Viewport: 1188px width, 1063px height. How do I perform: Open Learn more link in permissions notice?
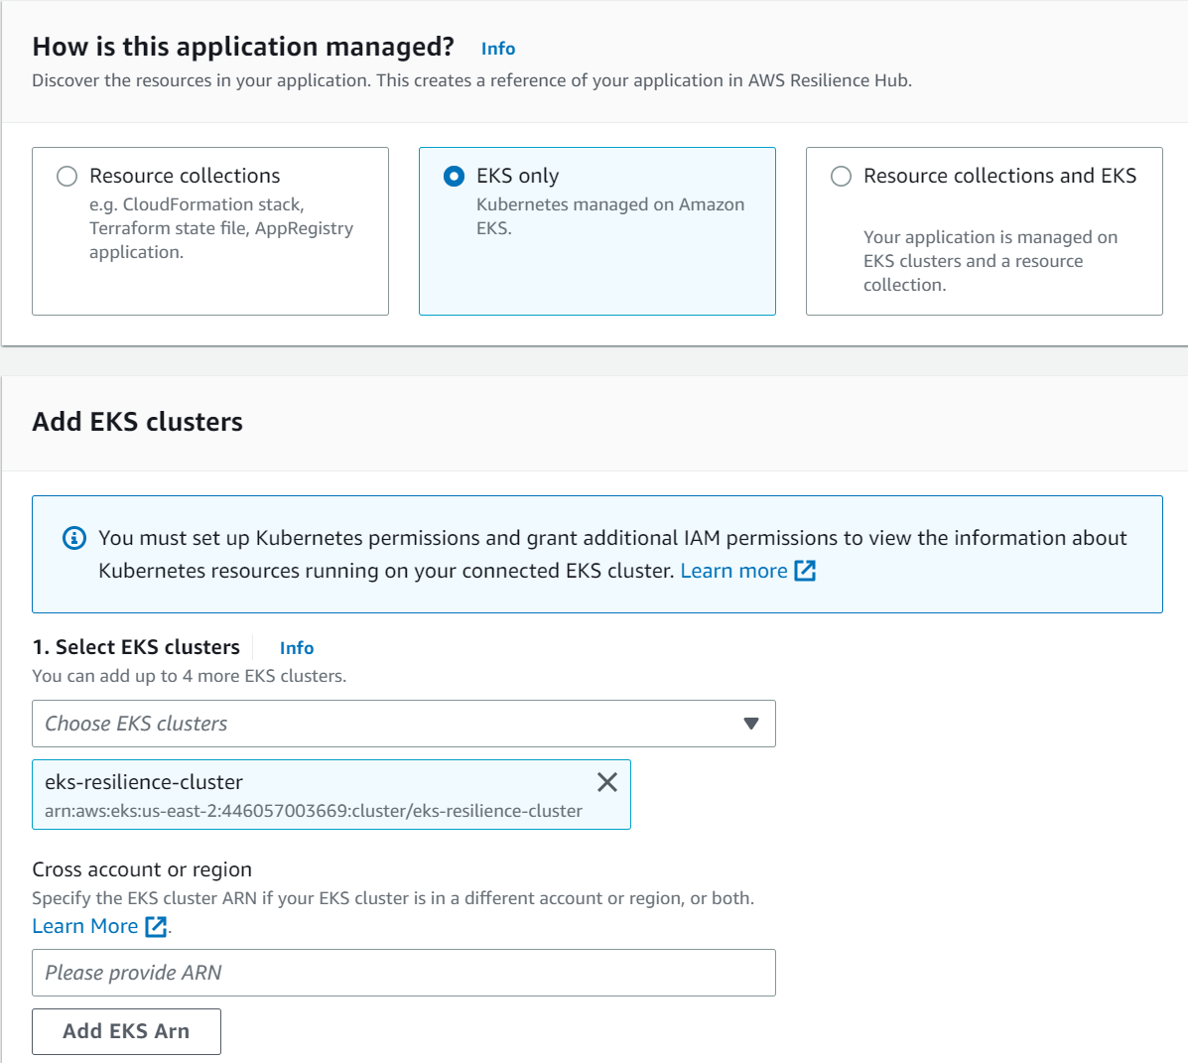[733, 571]
